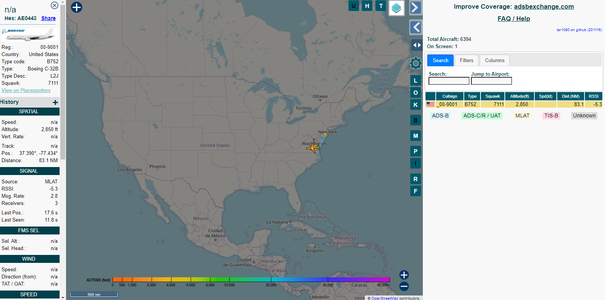The width and height of the screenshot is (605, 300).
Task: Click the altitude color scale bar
Action: point(251,280)
